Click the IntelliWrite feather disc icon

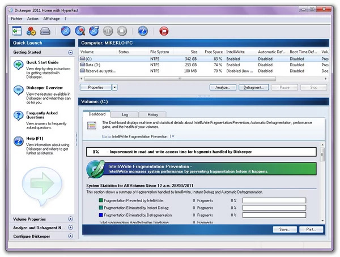[96, 169]
